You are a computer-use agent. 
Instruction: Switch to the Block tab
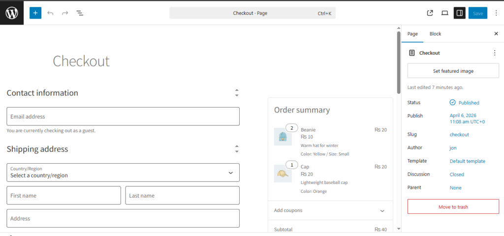pyautogui.click(x=435, y=34)
